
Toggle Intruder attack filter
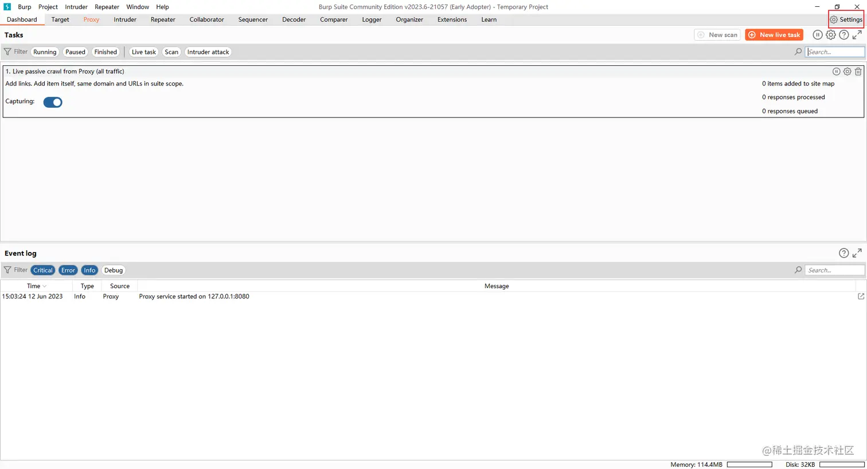click(208, 52)
